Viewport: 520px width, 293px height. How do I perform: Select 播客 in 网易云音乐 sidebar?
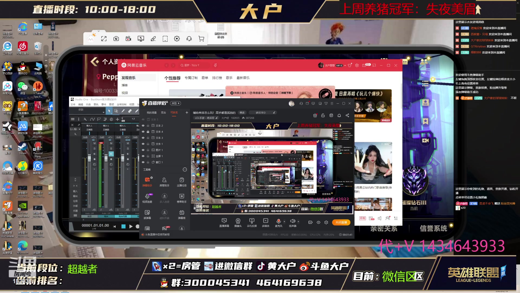pos(125,85)
